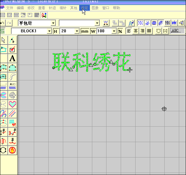Select the letter A text tool
Screen dimensions: 186x175
click(12, 58)
